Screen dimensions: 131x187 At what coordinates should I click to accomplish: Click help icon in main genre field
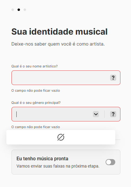click(113, 114)
